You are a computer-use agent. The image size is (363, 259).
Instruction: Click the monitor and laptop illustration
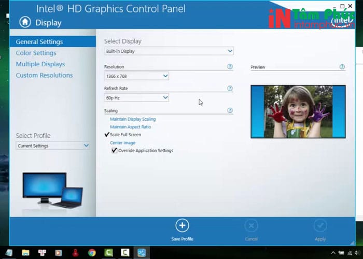point(53,190)
